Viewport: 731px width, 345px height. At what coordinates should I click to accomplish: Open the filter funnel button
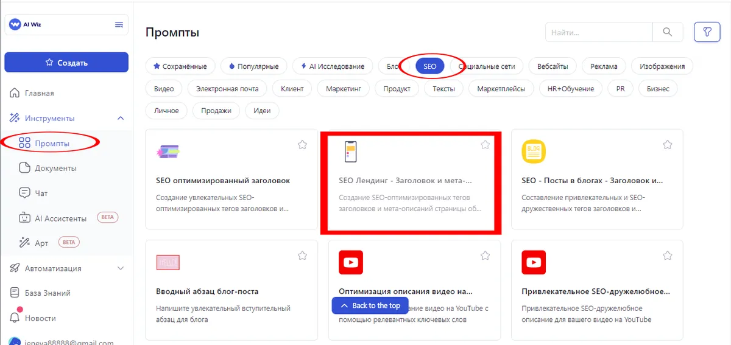707,32
